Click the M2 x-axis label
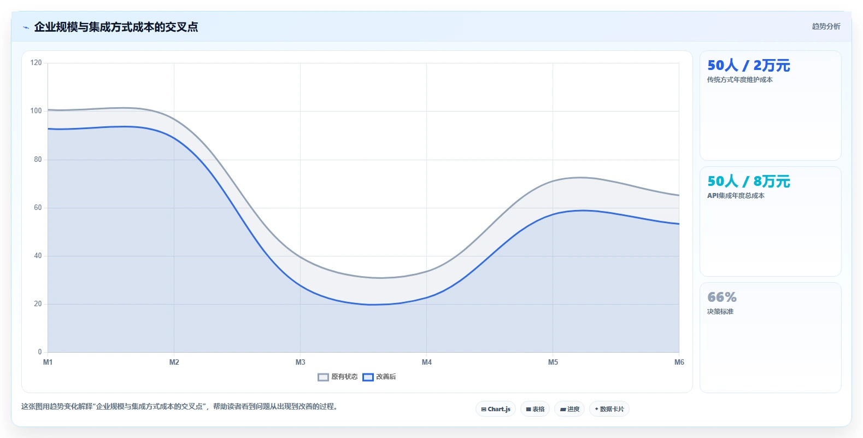 pyautogui.click(x=174, y=362)
